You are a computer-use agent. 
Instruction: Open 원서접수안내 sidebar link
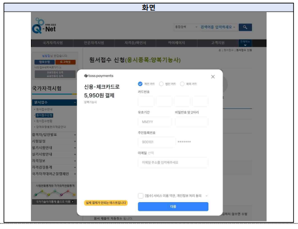pos(44,109)
